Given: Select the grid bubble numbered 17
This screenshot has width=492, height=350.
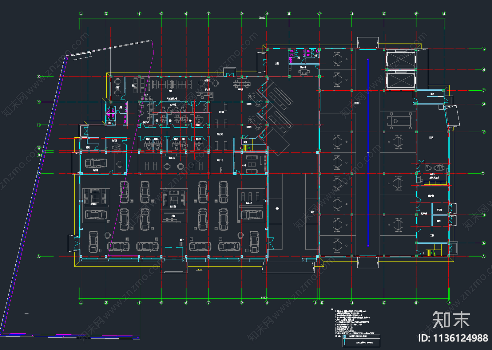Looking at the screenshot, I should [x=449, y=303].
